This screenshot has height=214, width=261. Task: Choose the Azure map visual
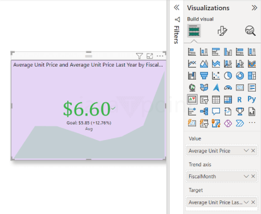click(x=216, y=88)
